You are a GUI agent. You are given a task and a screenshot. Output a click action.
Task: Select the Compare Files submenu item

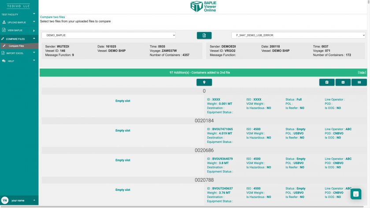point(16,46)
